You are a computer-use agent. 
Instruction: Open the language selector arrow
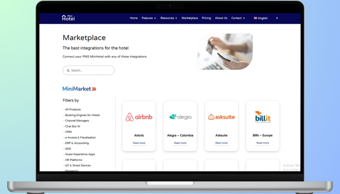coord(277,18)
